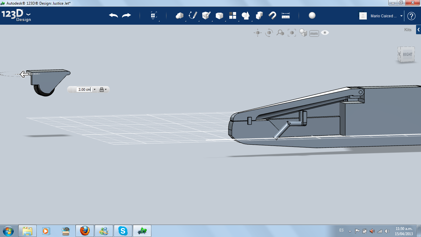421x237 pixels.
Task: Open Windows Explorer from the taskbar
Action: click(27, 231)
